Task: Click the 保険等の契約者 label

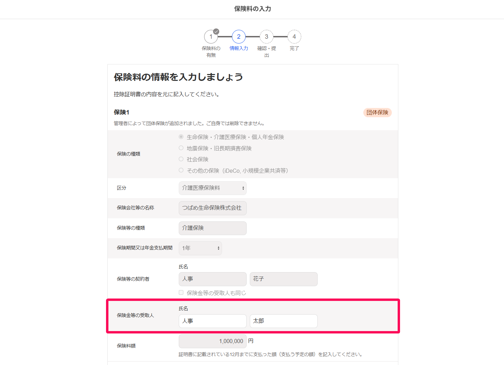Action: click(x=133, y=279)
